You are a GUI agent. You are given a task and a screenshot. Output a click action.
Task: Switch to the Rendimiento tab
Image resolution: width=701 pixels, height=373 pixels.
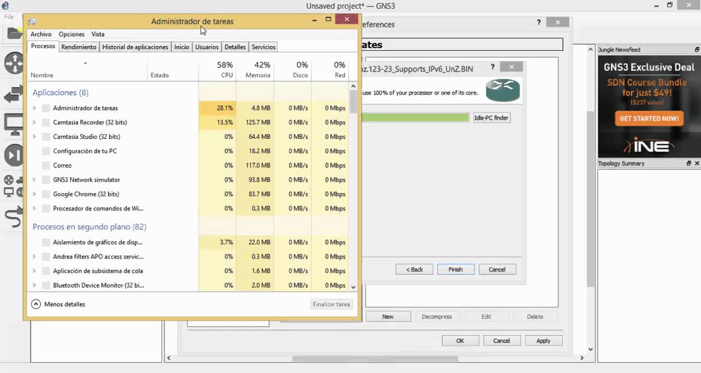click(x=79, y=47)
